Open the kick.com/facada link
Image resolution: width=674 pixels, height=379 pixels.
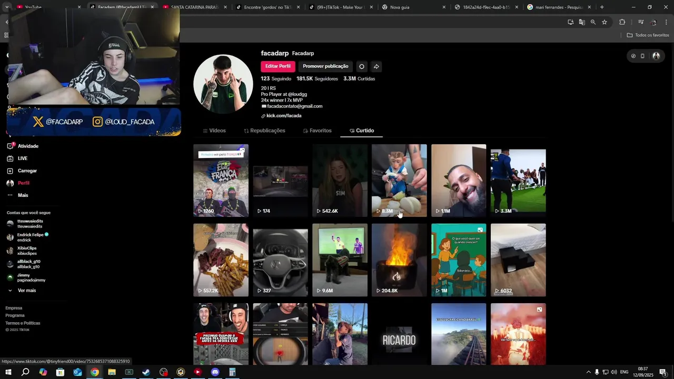[284, 116]
